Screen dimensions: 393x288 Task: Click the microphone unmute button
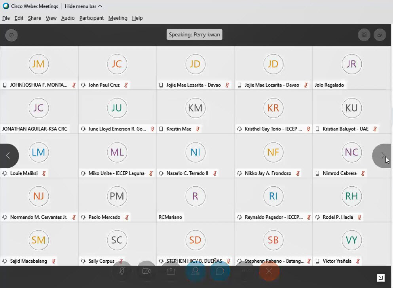[x=122, y=271]
